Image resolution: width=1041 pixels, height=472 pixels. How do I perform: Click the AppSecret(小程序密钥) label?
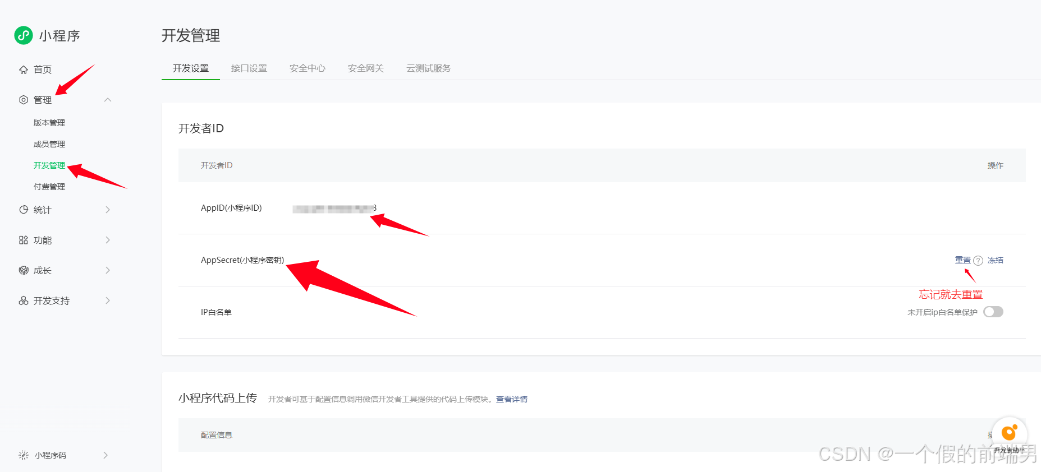[242, 260]
